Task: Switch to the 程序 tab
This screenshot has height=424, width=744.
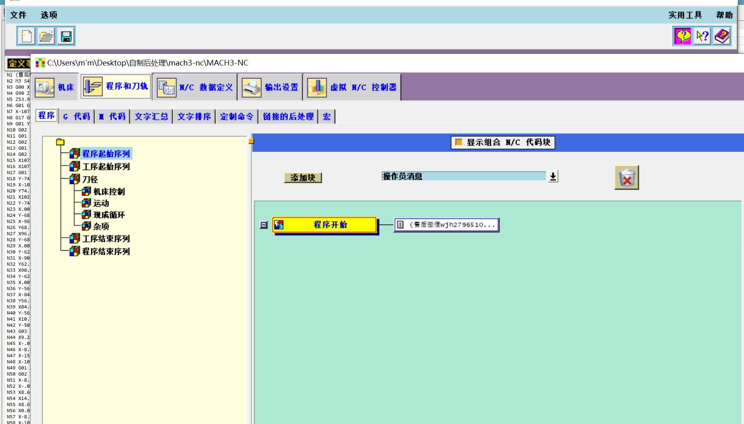Action: [46, 116]
